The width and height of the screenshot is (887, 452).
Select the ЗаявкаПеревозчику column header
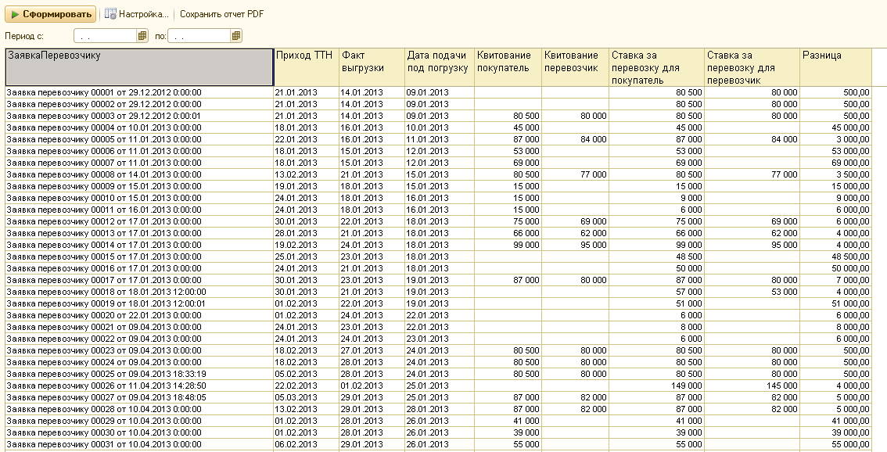point(139,67)
